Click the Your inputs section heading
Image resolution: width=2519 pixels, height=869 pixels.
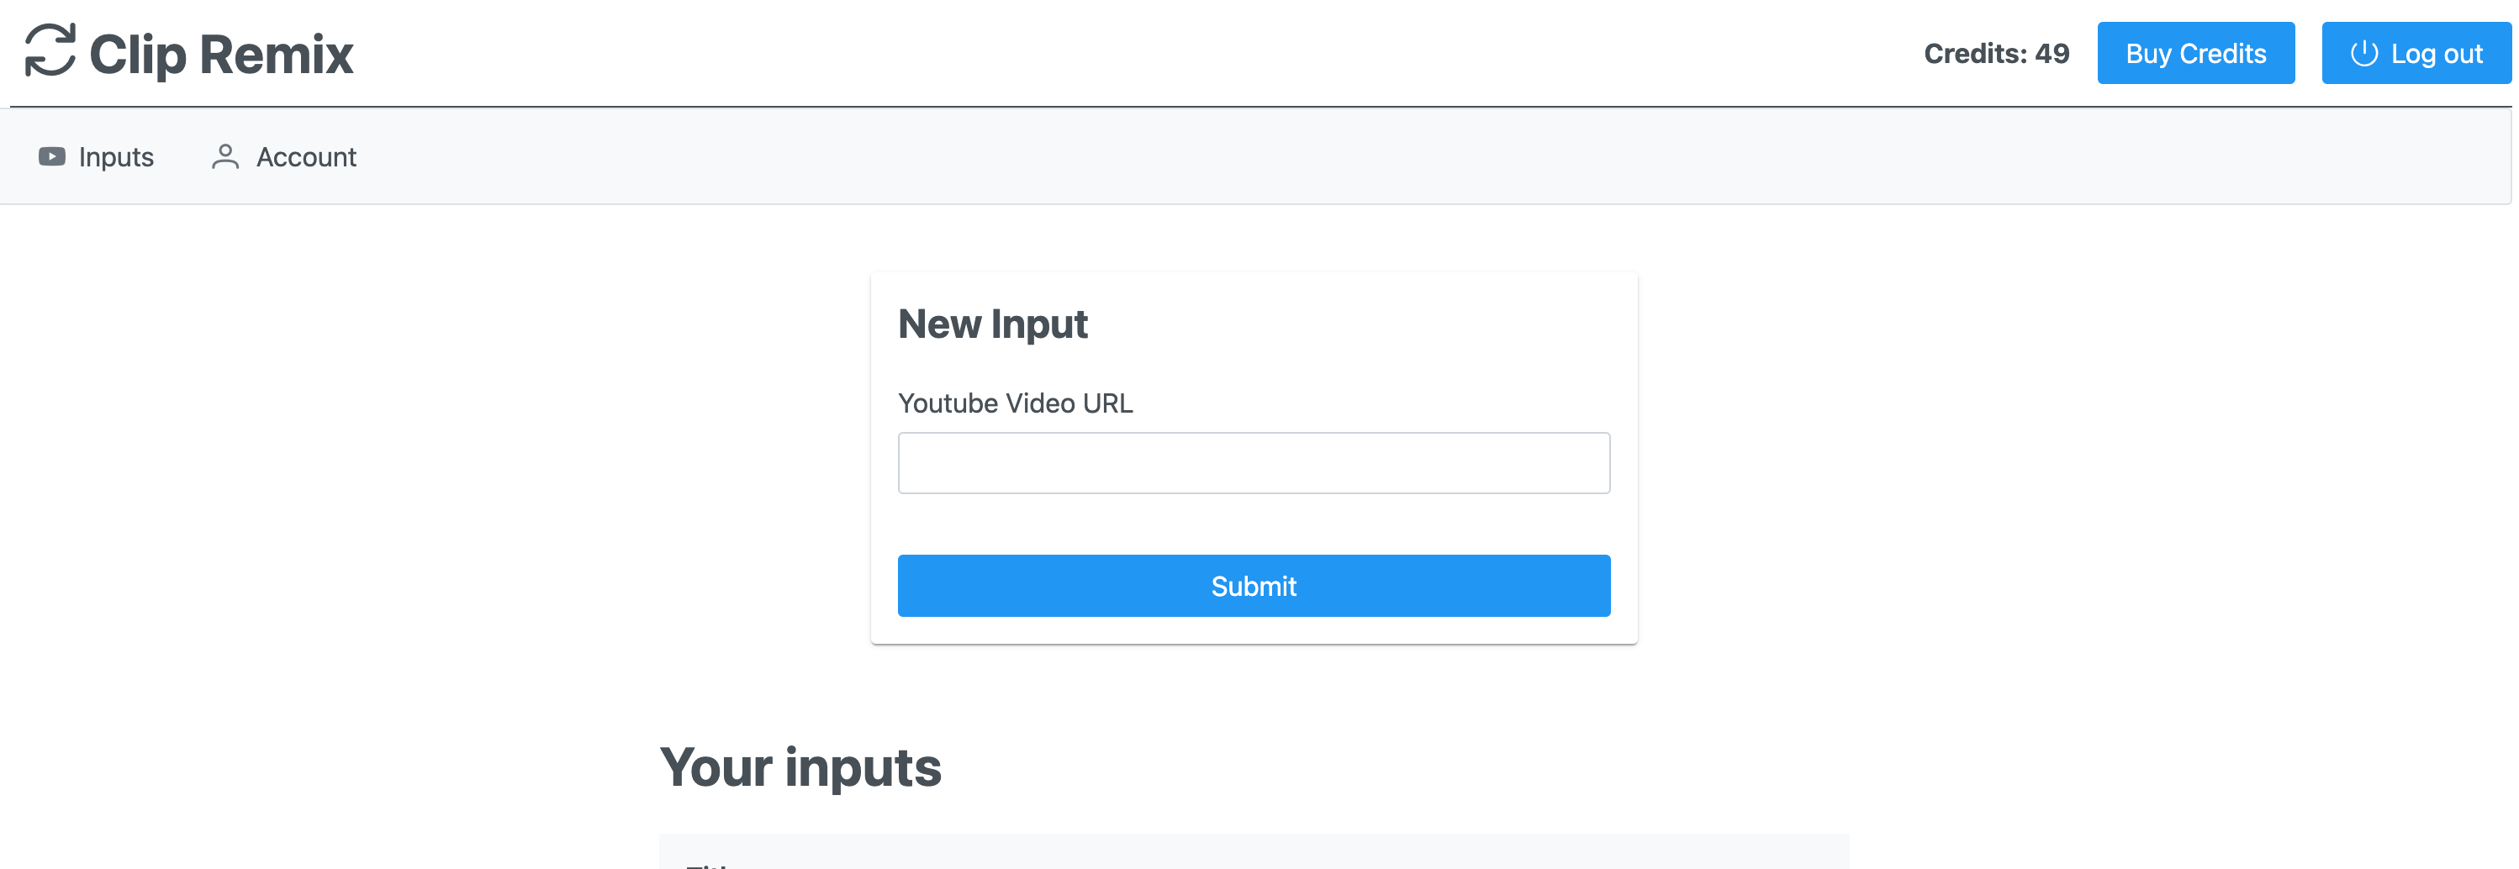click(800, 767)
